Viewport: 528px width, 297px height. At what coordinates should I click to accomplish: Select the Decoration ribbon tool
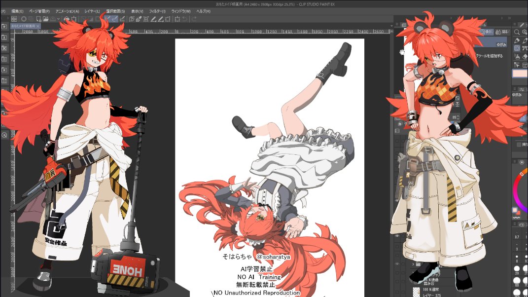click(x=525, y=48)
